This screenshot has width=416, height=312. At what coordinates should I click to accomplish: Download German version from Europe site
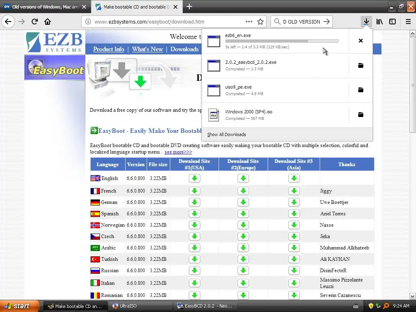tap(243, 202)
